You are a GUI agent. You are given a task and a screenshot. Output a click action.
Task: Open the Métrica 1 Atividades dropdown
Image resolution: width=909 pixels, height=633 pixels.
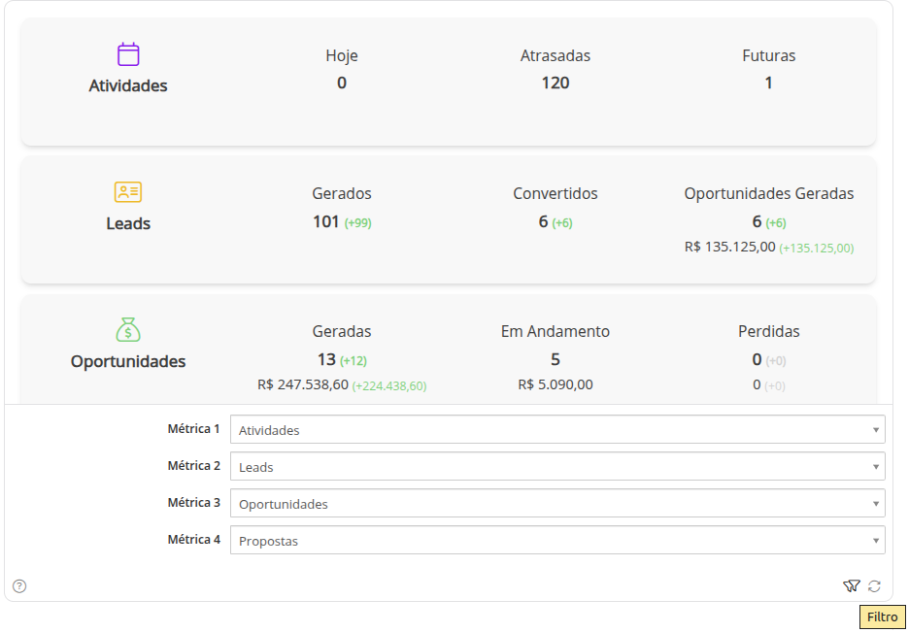pyautogui.click(x=556, y=430)
